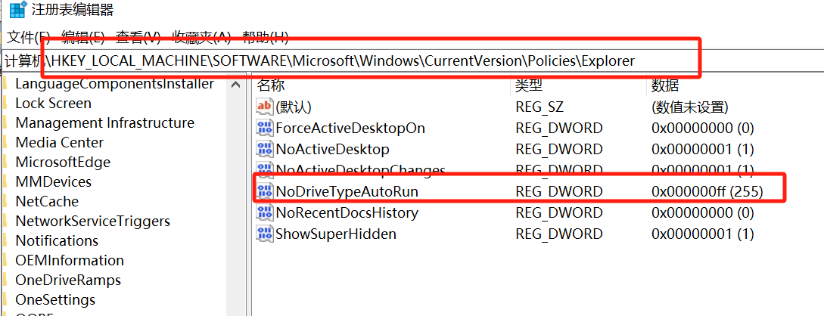Click the 0x000000ff (255) data cell
The height and width of the screenshot is (316, 824).
pos(707,191)
